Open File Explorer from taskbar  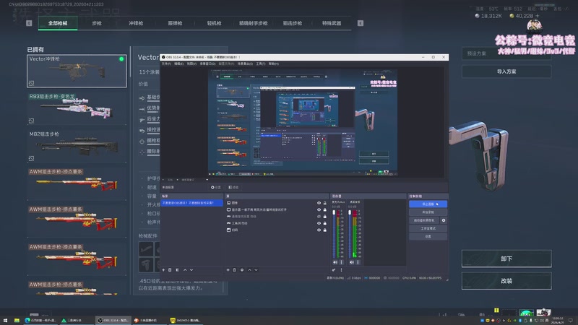coord(17,321)
